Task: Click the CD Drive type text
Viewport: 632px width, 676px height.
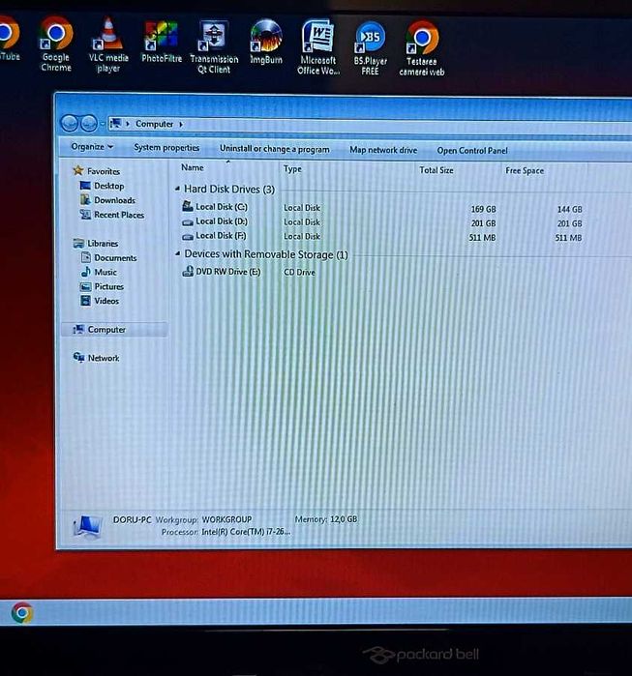Action: click(299, 272)
